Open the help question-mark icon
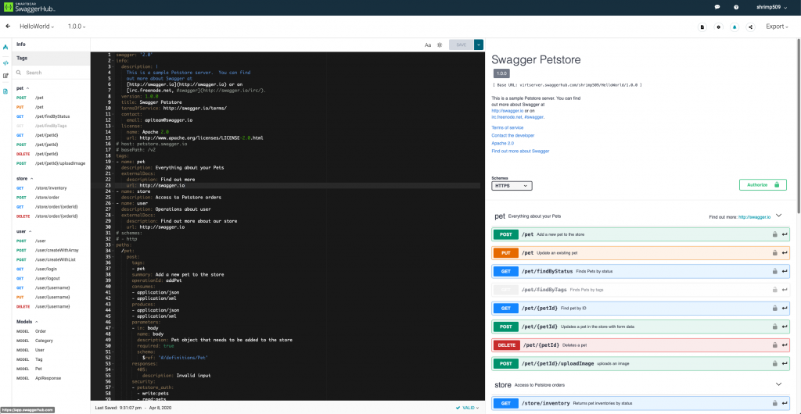801x414 pixels. click(x=736, y=7)
